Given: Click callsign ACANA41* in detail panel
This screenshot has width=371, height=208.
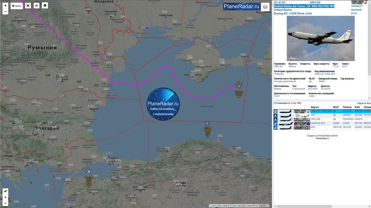Looking at the screenshot, I should (357, 6).
